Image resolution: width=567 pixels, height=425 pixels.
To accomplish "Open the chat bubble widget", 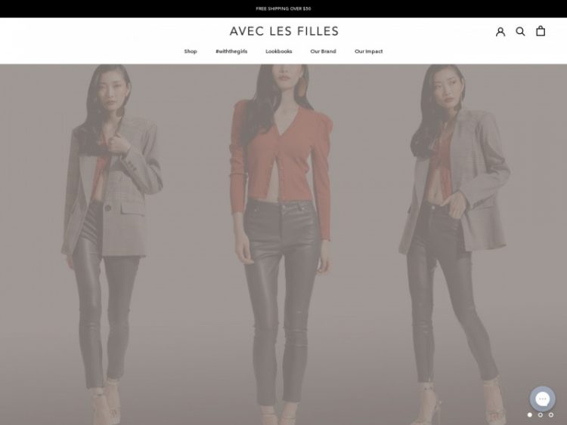I will pos(542,399).
